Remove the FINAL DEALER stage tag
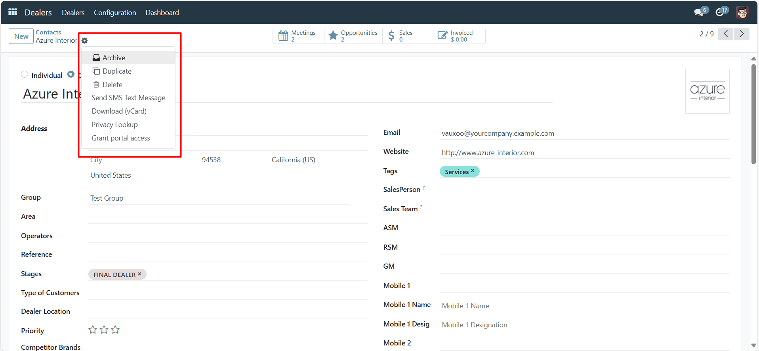Viewport: 759px width, 351px height. click(x=139, y=274)
